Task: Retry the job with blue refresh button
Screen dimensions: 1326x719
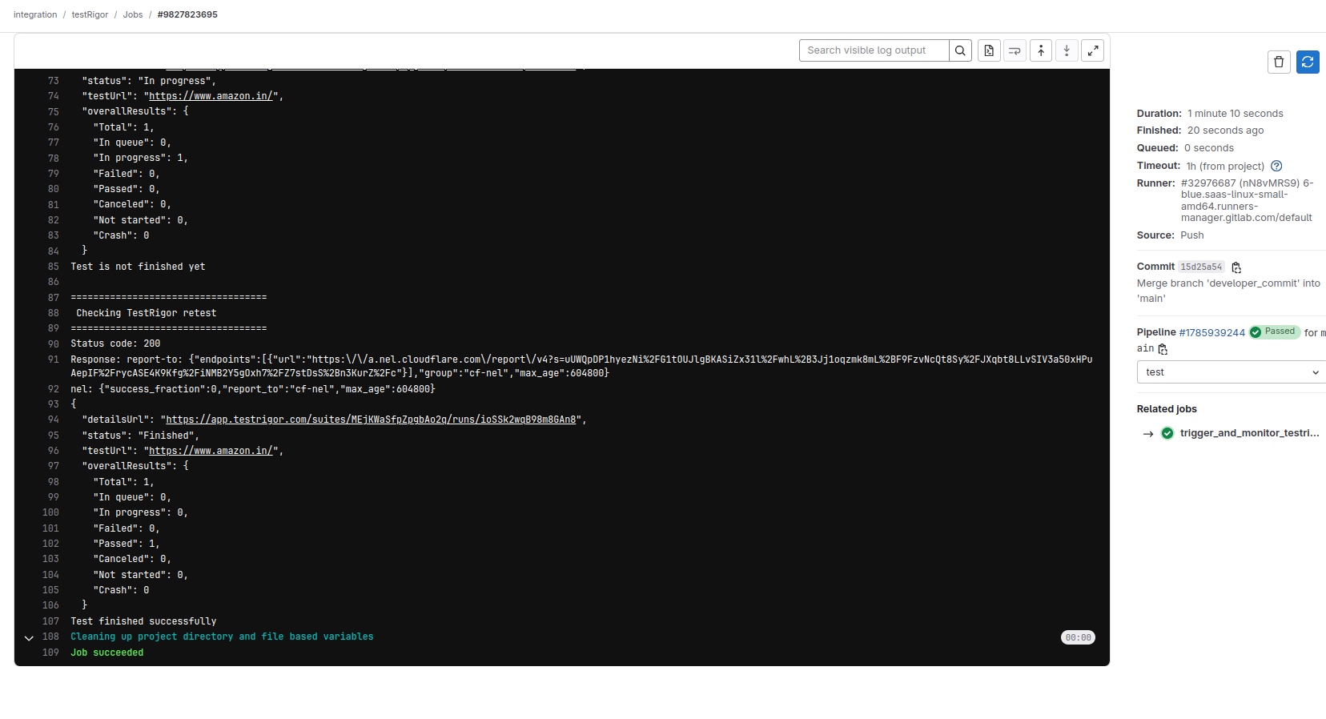Action: pos(1308,62)
